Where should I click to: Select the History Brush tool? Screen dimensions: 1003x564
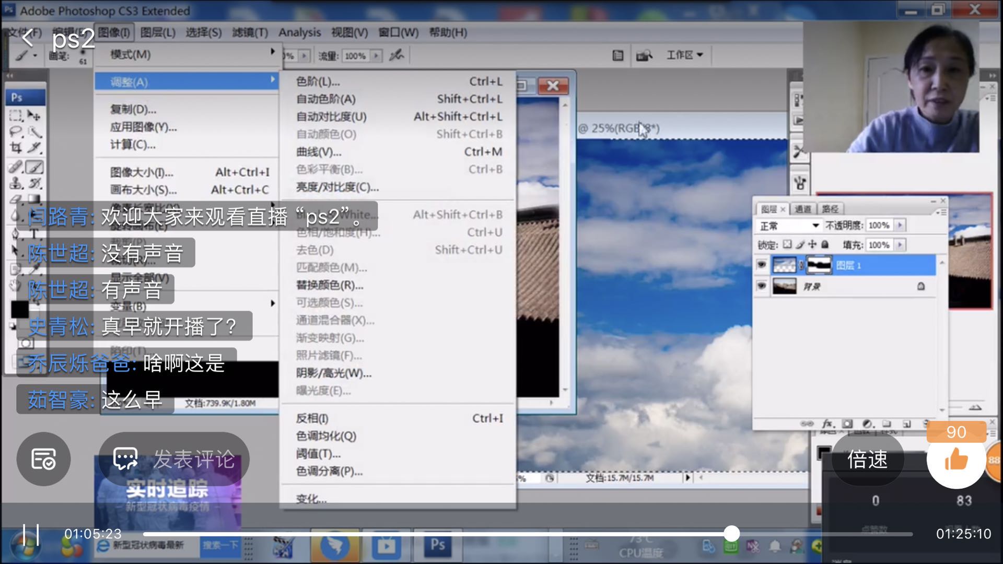click(34, 183)
